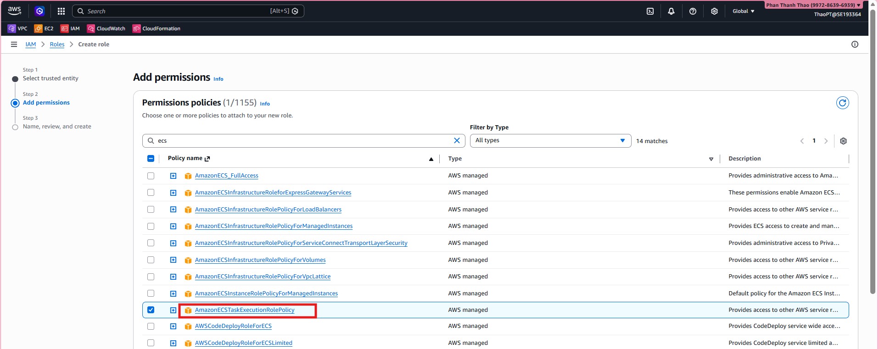
Task: Select the AWSCodeDeployRoleForECS checkbox
Action: [151, 327]
